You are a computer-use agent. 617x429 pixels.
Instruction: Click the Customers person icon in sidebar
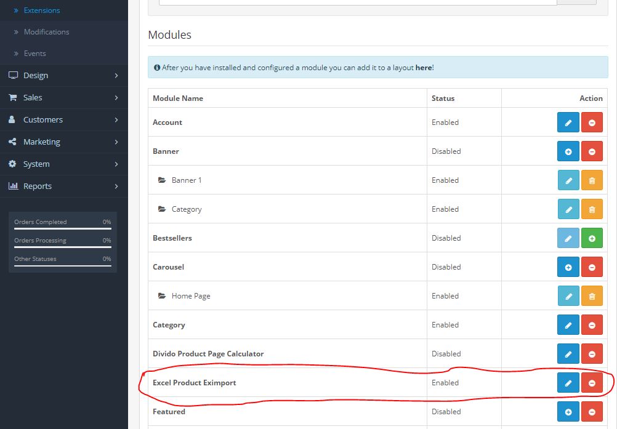click(x=12, y=119)
